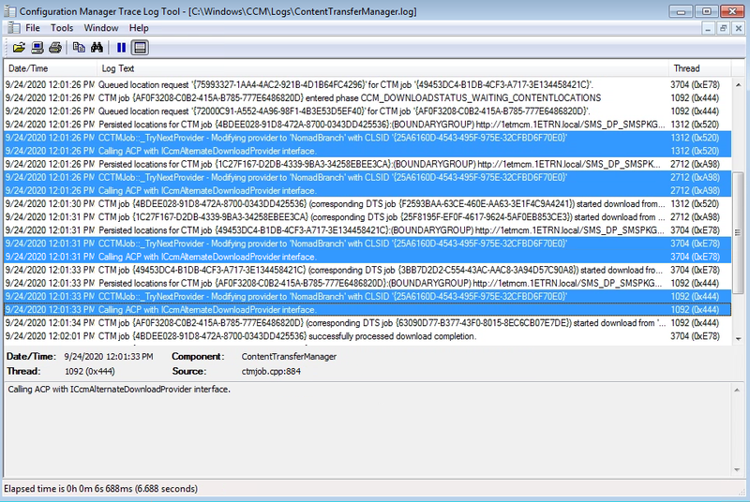The height and width of the screenshot is (502, 750).
Task: Restore down the inner document window
Action: click(723, 28)
